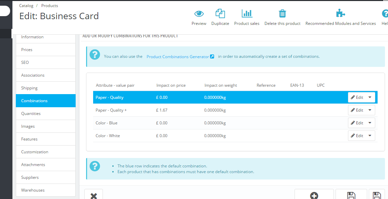Open the Warehouses tab
Screen dimensions: 388x199
pos(45,190)
